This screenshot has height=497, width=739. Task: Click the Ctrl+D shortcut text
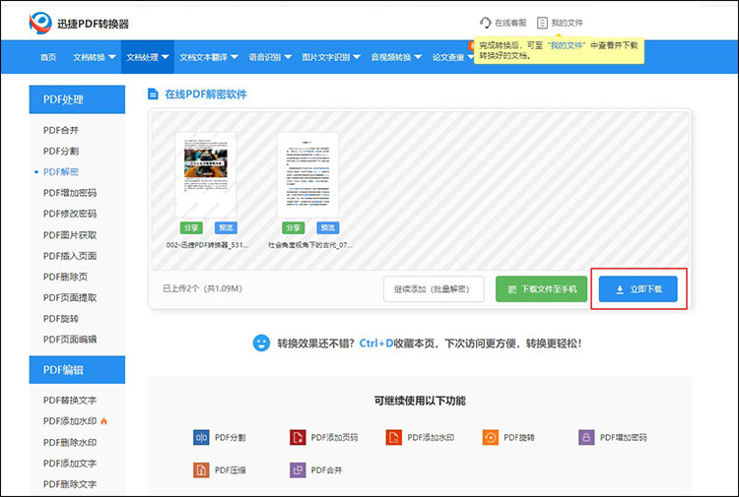[x=376, y=343]
